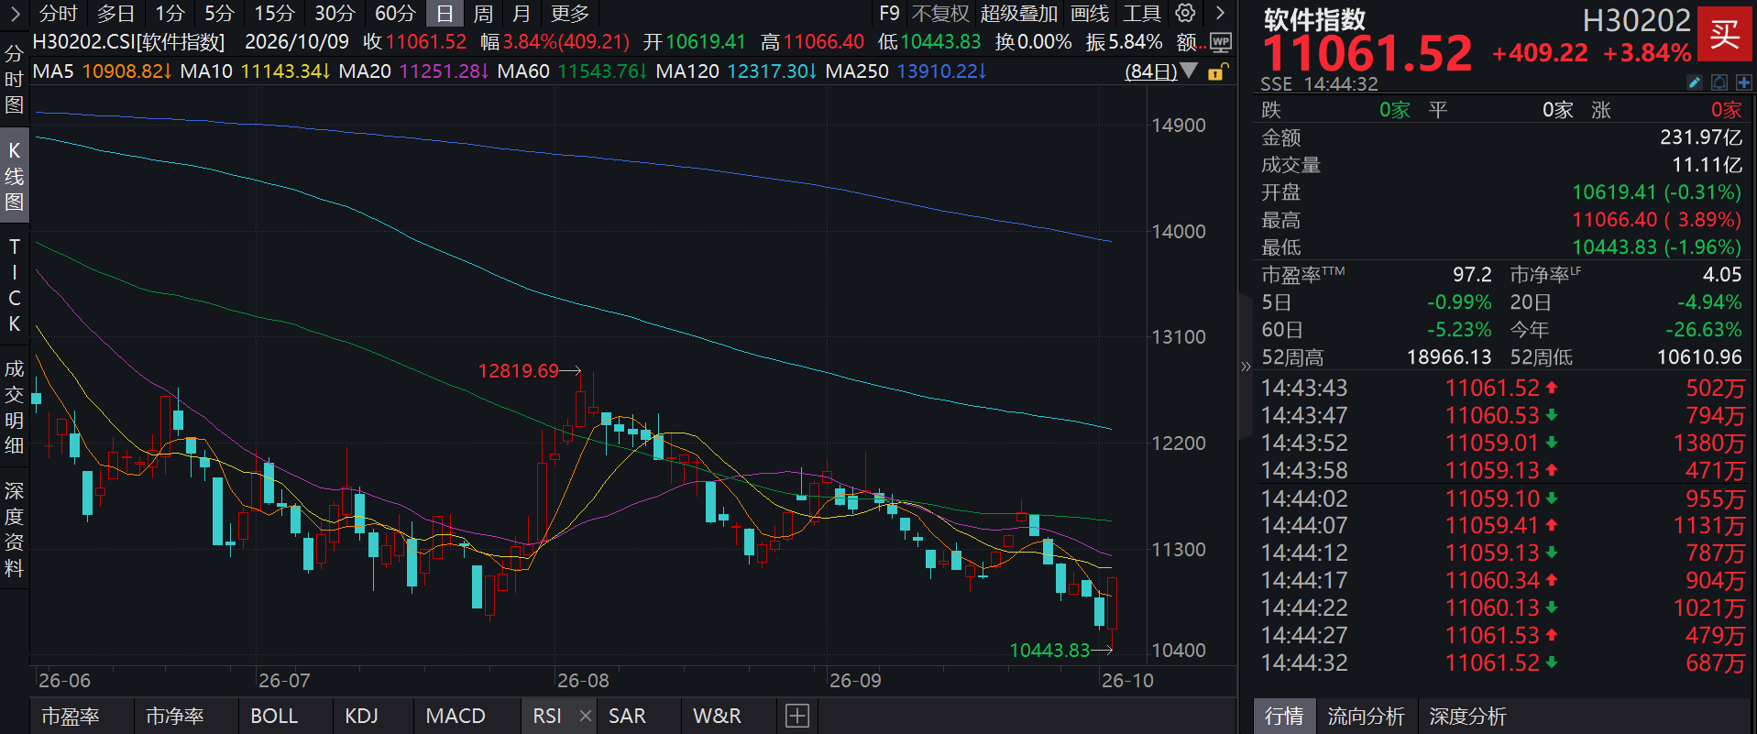
Task: Open the 不复权 adjustment dropdown
Action: (x=940, y=13)
